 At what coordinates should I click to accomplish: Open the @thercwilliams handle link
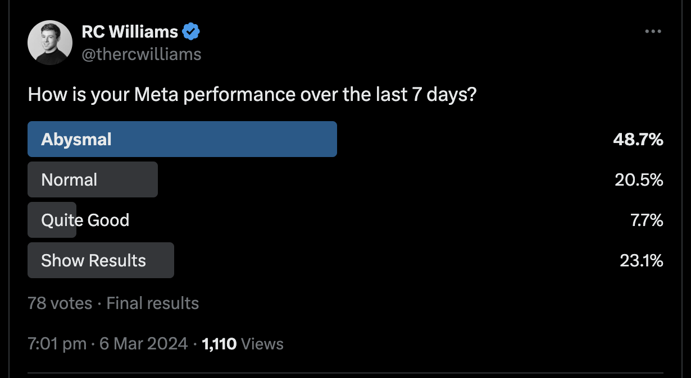tap(142, 54)
